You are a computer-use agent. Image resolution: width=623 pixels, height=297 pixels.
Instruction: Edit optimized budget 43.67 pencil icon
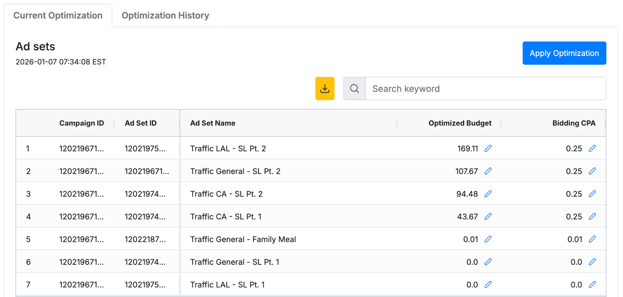coord(488,216)
